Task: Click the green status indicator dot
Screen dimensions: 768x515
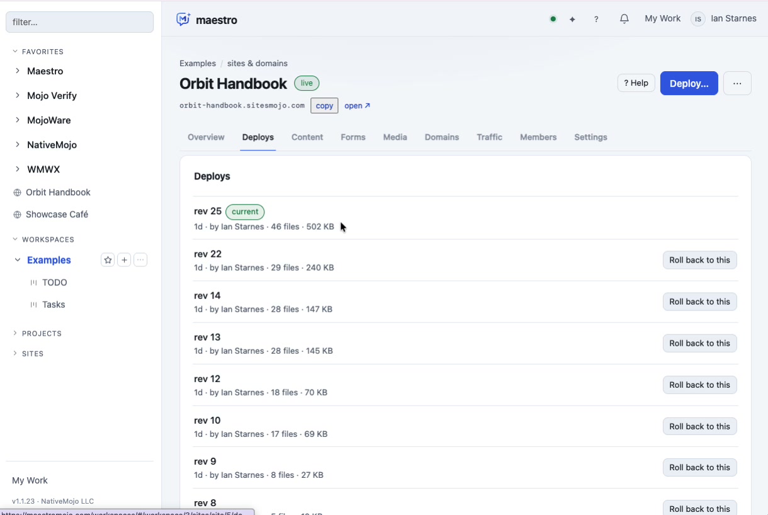Action: point(553,19)
